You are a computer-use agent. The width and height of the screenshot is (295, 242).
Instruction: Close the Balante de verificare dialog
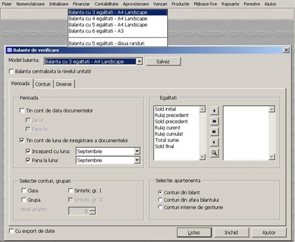pyautogui.click(x=286, y=50)
